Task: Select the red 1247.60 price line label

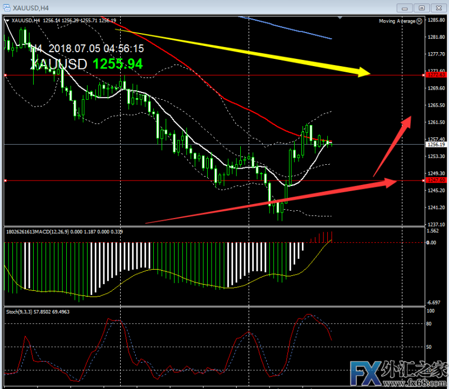Action: [x=436, y=180]
